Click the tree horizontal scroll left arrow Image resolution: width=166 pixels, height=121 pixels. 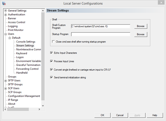[x=5, y=109]
